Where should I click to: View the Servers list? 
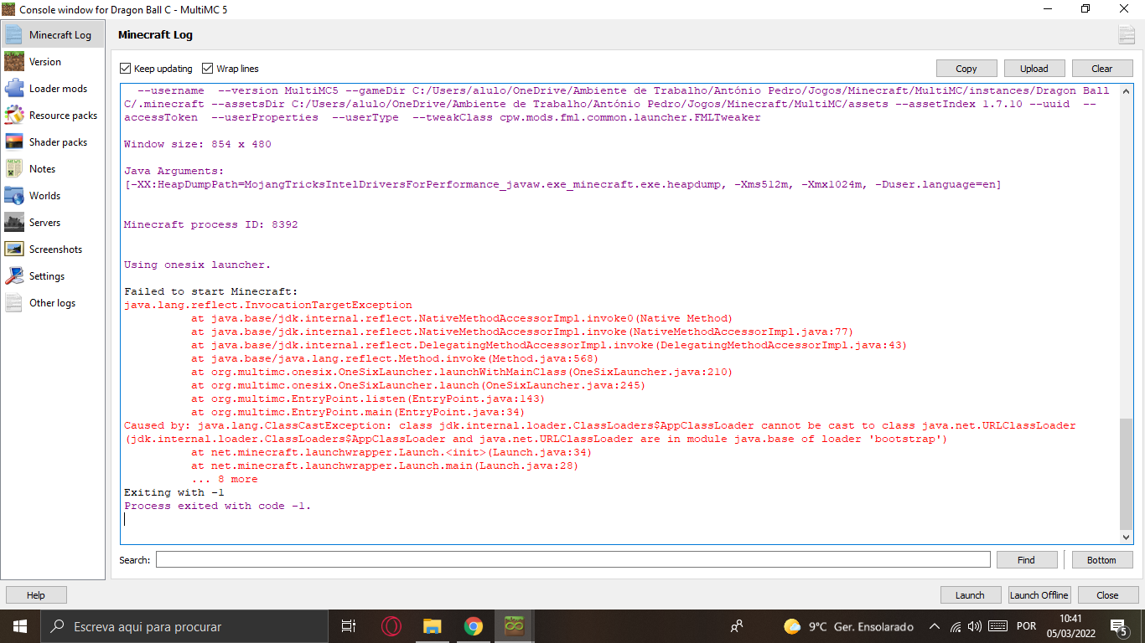46,222
